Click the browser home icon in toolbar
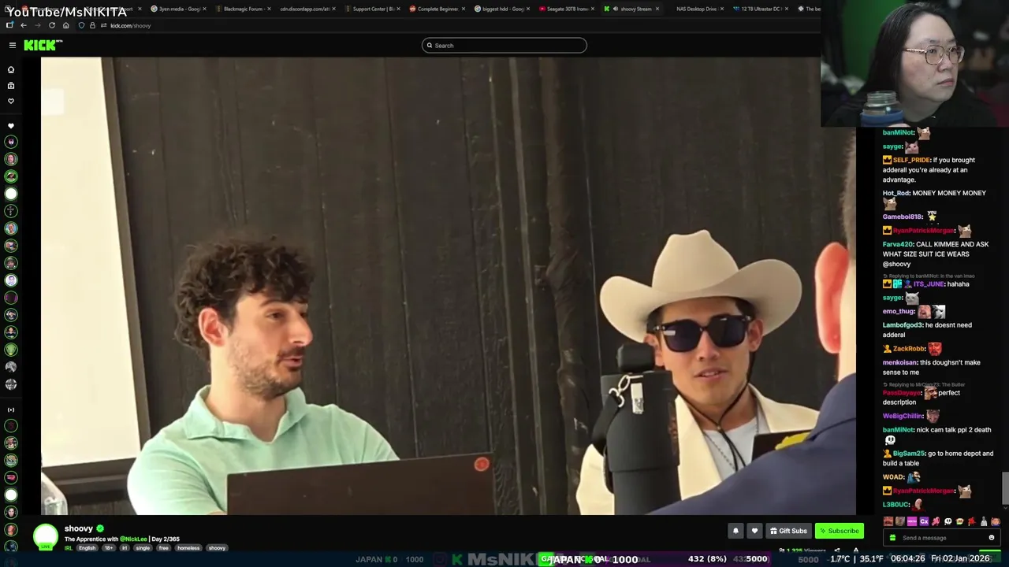 (x=65, y=25)
